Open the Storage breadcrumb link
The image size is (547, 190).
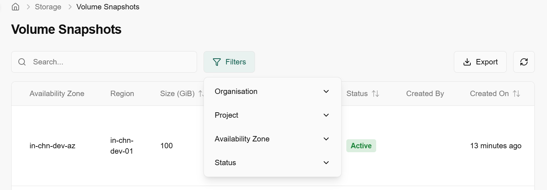(x=48, y=7)
